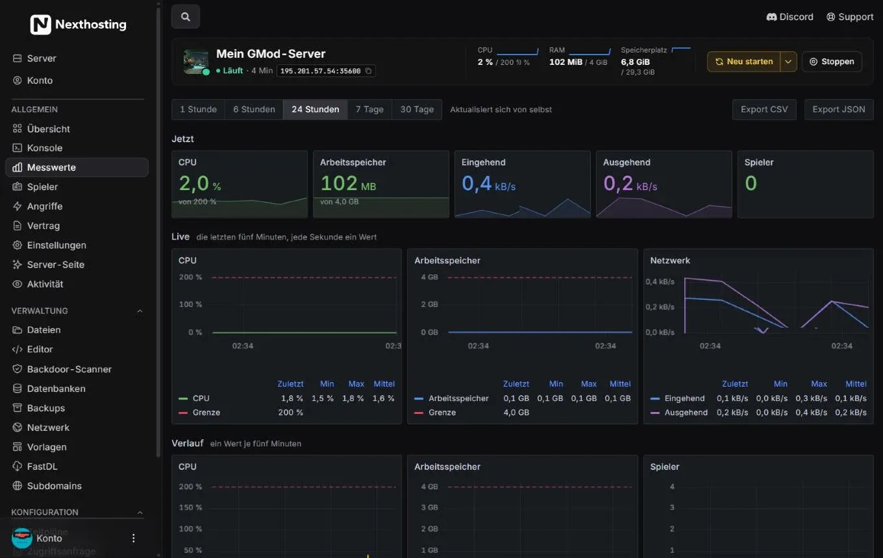The image size is (883, 558).
Task: Toggle the CPU green legend swatch
Action: [x=182, y=398]
